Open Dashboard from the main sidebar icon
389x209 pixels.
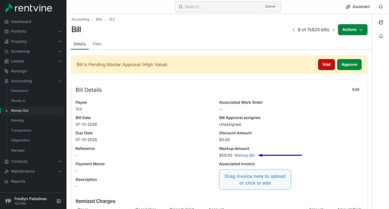coord(7,22)
